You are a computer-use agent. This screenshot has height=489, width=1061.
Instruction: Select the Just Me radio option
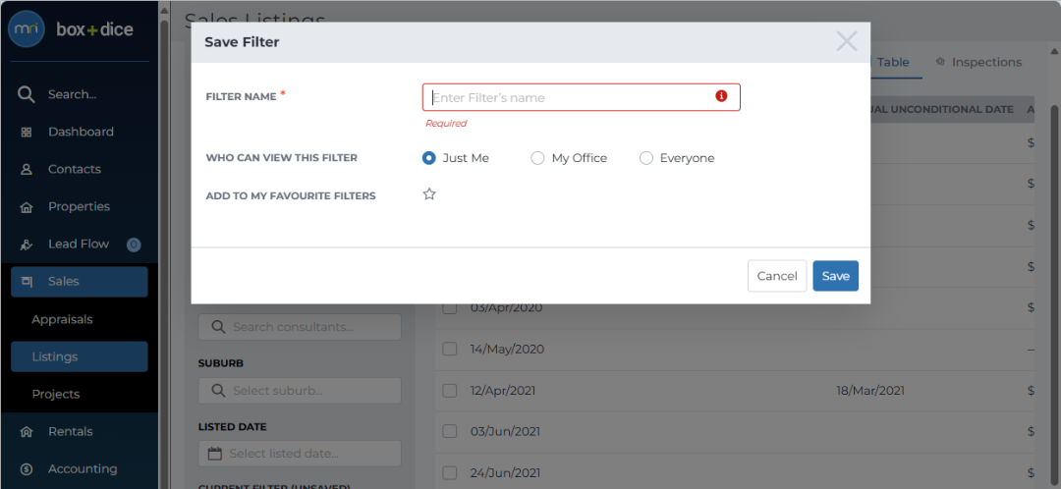428,158
